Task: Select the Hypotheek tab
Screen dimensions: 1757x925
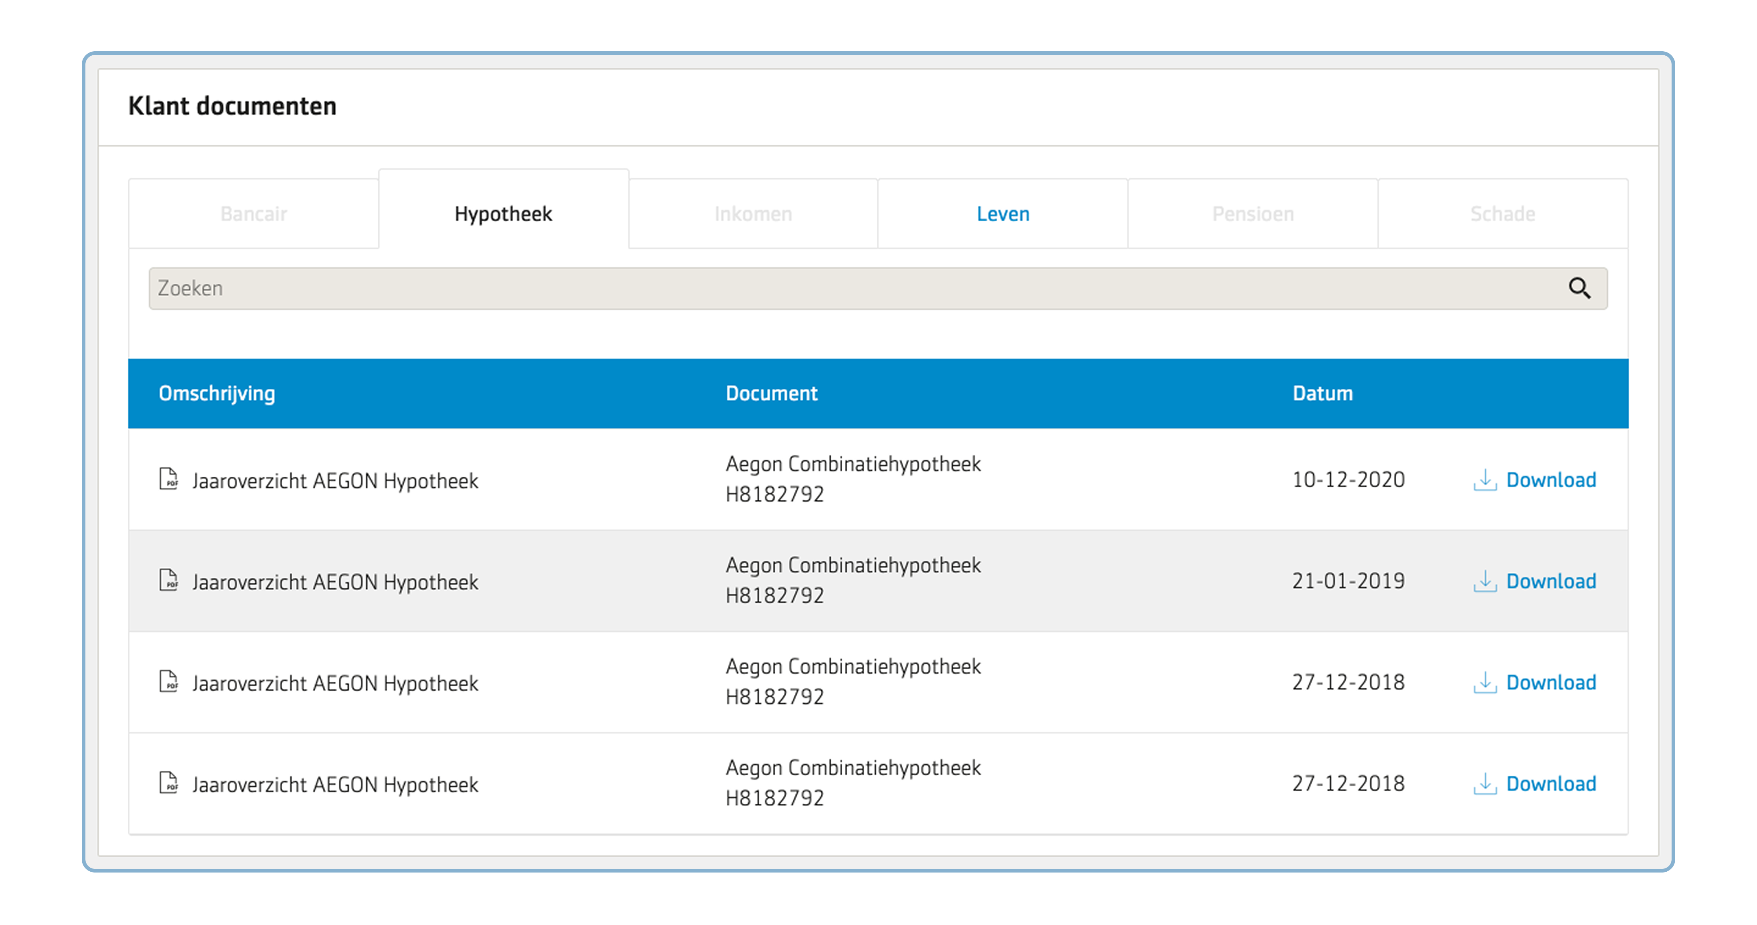Action: (504, 214)
